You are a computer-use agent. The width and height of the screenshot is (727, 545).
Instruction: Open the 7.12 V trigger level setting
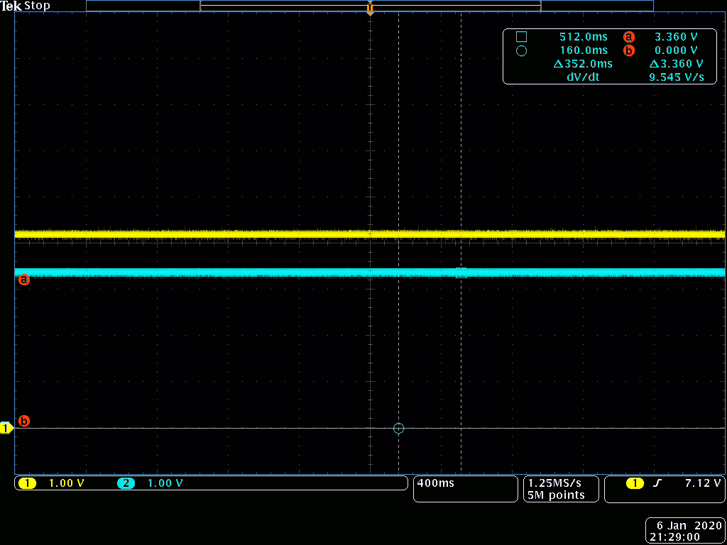[x=703, y=483]
